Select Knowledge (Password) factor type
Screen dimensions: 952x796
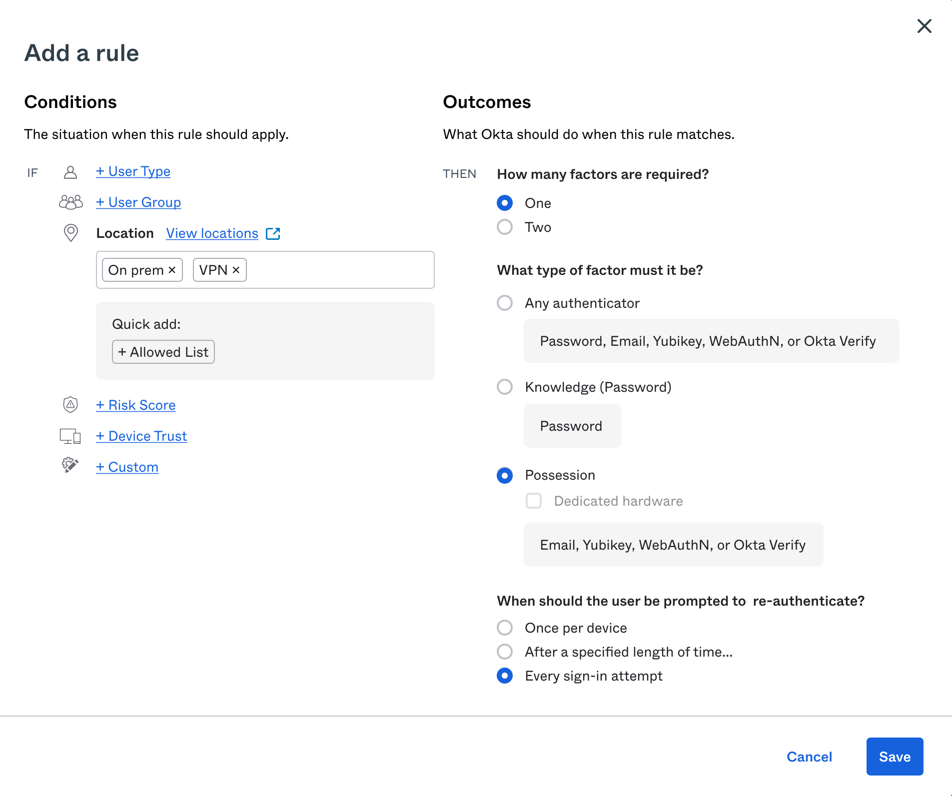[x=505, y=387]
